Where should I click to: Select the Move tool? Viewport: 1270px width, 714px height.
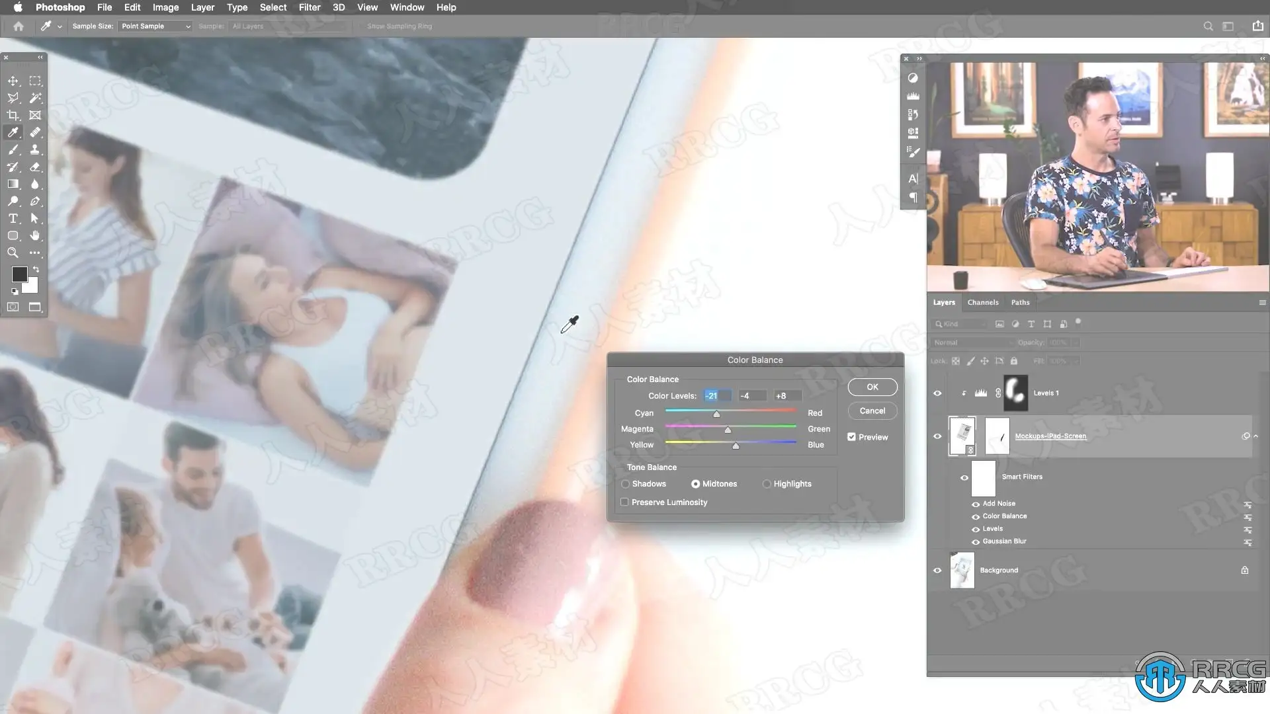coord(13,81)
